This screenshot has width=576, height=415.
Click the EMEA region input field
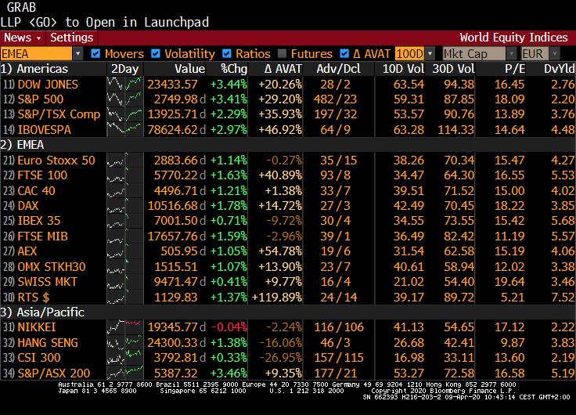36,54
